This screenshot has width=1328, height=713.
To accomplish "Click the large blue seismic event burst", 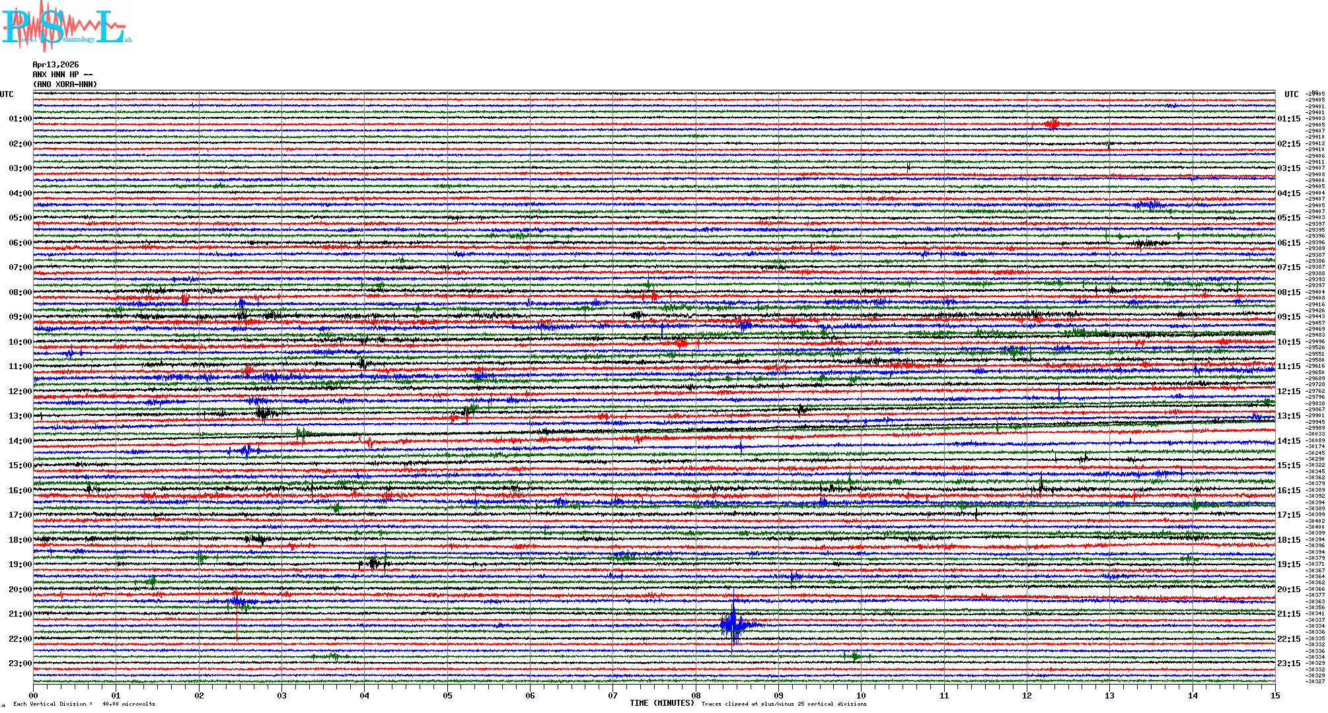I will 733,624.
